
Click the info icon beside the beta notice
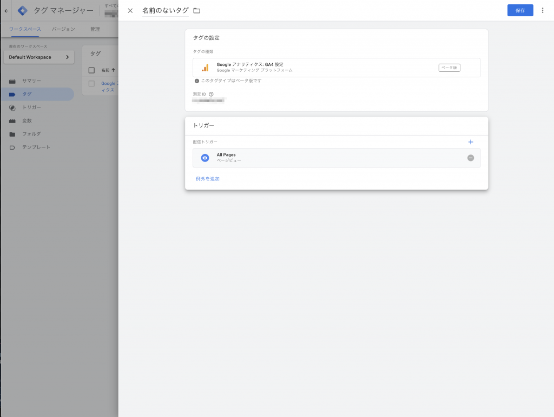coord(197,81)
